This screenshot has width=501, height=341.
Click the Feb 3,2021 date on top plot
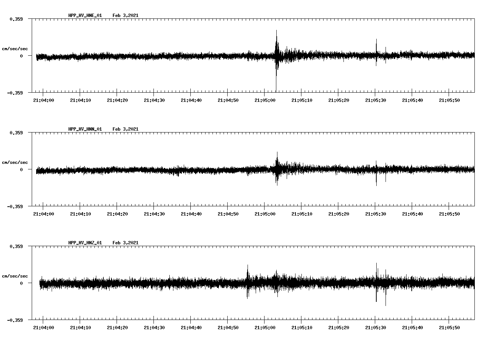pyautogui.click(x=125, y=15)
